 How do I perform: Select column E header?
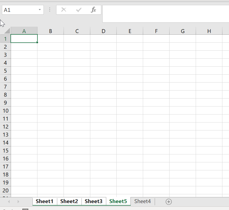130,31
